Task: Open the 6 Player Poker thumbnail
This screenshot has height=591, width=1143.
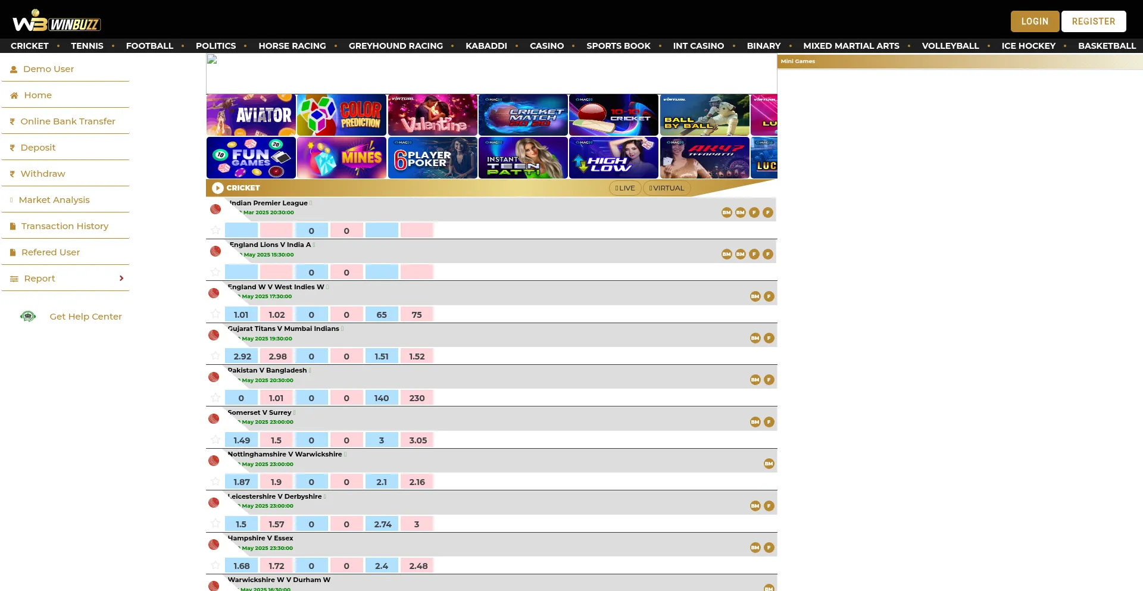Action: [433, 158]
